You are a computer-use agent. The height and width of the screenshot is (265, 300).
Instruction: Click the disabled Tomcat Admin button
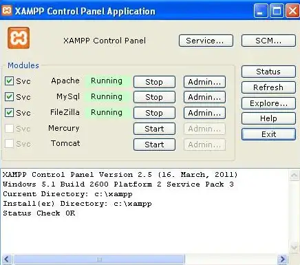point(204,145)
